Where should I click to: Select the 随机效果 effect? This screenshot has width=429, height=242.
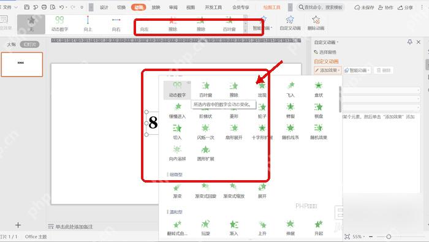[319, 132]
